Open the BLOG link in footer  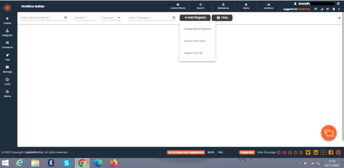coord(210,152)
